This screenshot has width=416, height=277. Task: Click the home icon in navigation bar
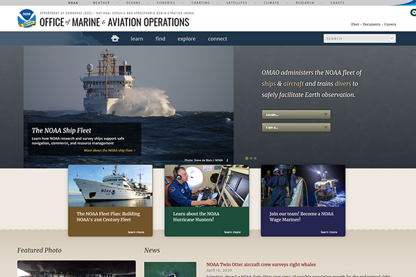point(115,39)
